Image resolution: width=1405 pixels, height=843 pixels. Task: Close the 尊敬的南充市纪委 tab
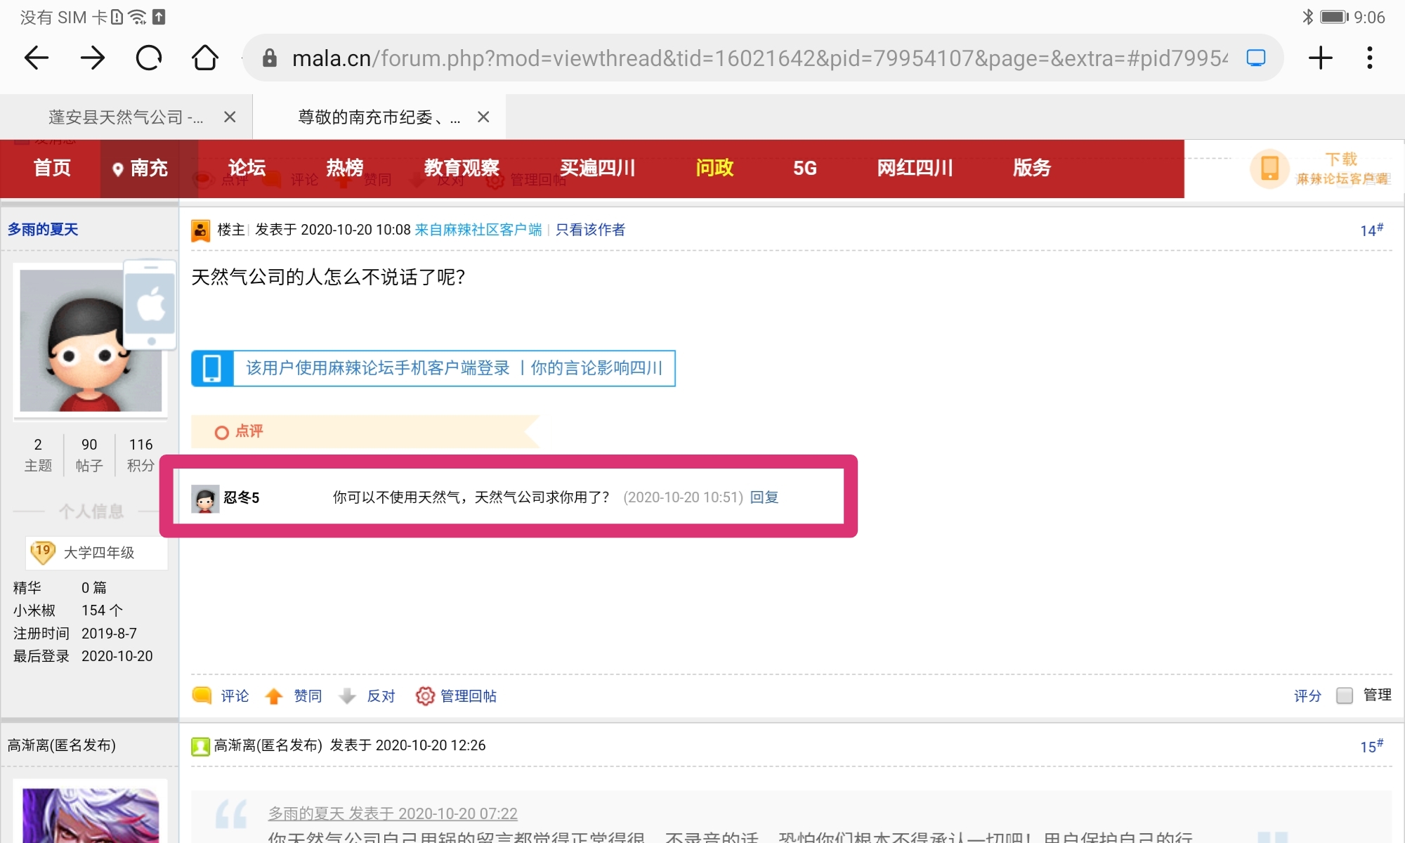(x=483, y=117)
